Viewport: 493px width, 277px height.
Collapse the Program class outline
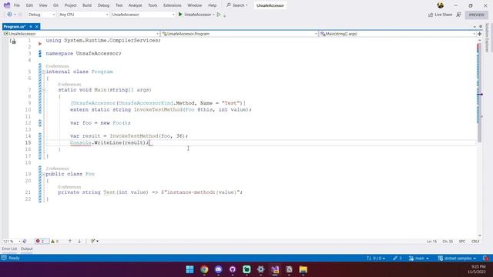44,72
